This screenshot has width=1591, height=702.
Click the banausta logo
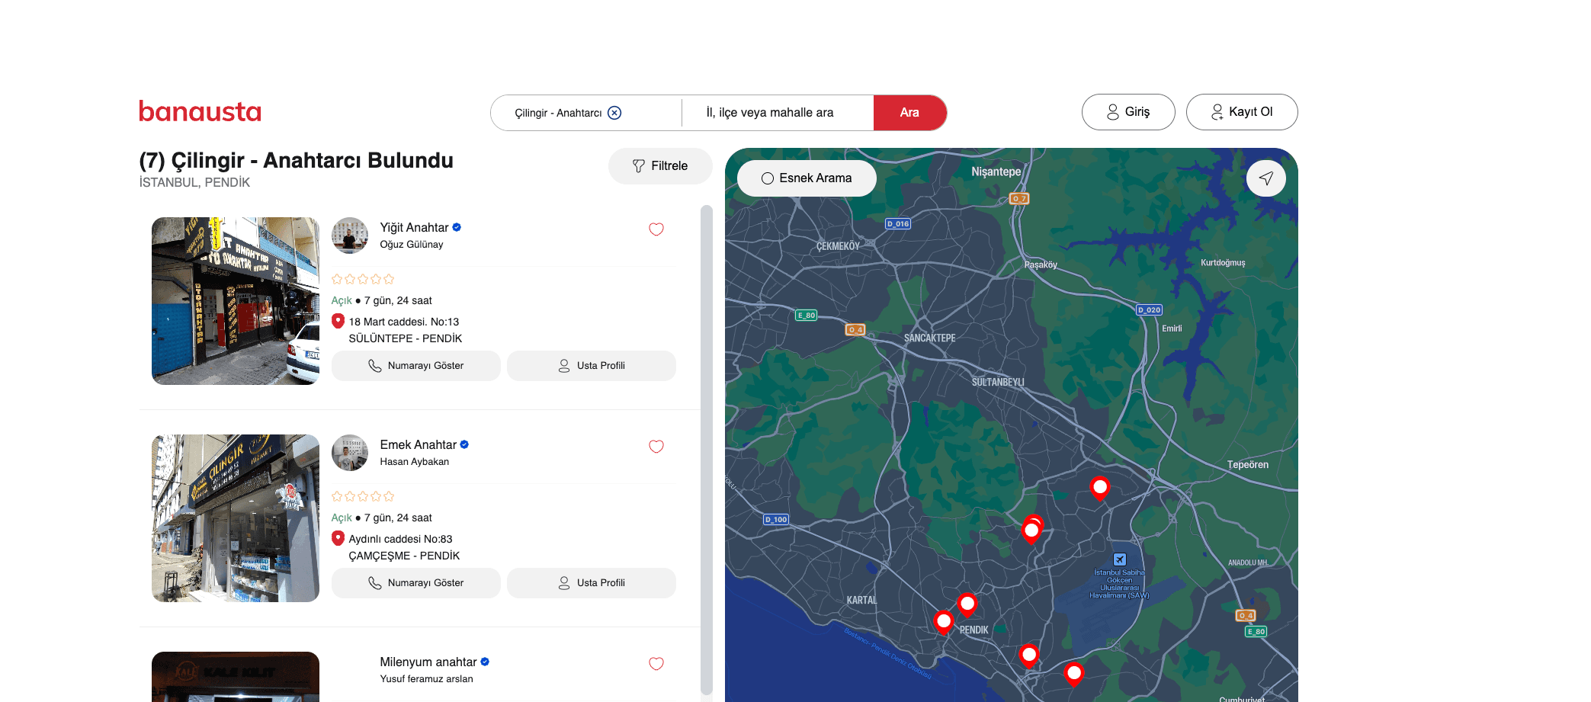[x=200, y=112]
